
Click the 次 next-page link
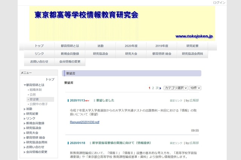[157, 88]
